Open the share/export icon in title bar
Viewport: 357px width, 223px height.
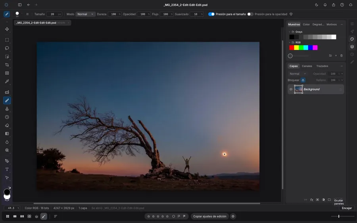[x=334, y=5]
